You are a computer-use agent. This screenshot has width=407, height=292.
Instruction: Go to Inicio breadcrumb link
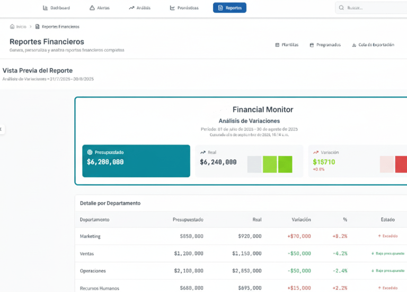(21, 27)
